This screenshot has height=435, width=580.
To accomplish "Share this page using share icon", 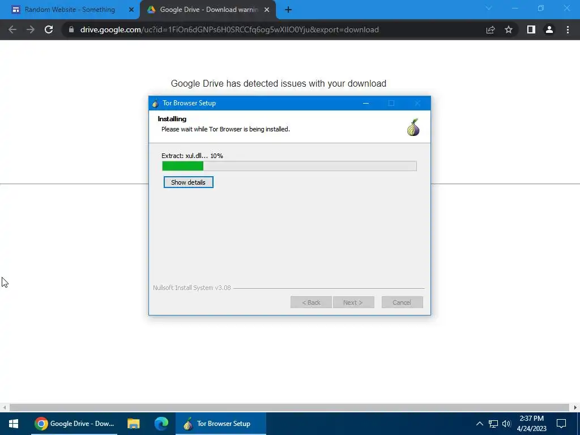I will coord(491,29).
